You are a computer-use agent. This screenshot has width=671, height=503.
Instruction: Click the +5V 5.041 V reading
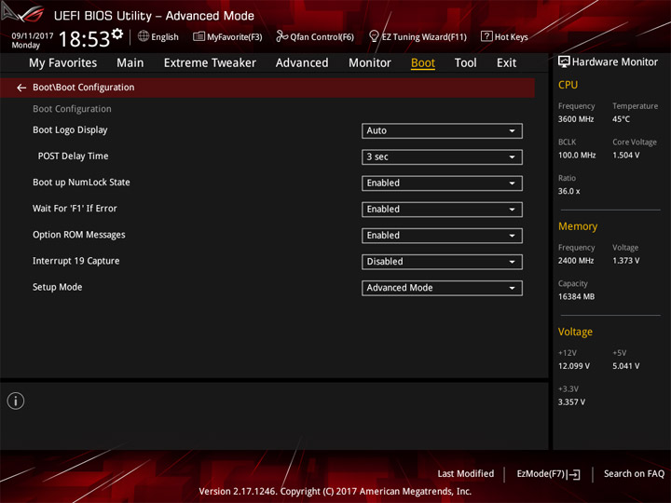click(x=626, y=367)
